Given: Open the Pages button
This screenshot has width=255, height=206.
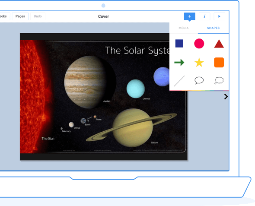Looking at the screenshot, I should tap(20, 16).
